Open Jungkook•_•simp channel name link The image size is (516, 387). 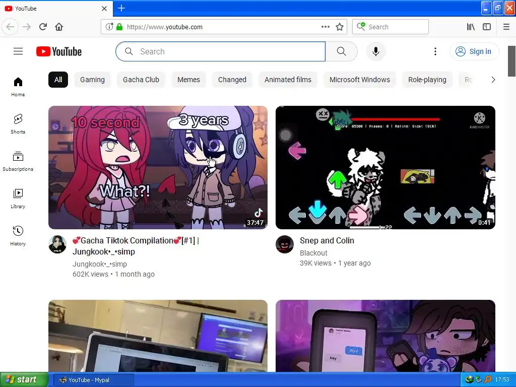point(100,264)
